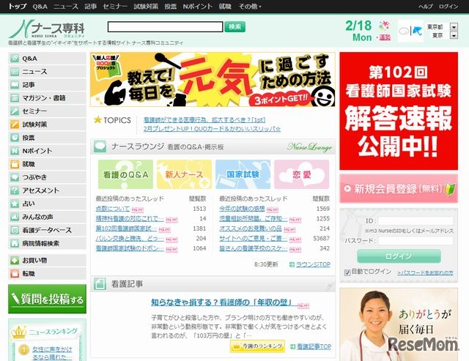Open the 国家試験 lounge category tile
469x361 pixels.
[243, 174]
